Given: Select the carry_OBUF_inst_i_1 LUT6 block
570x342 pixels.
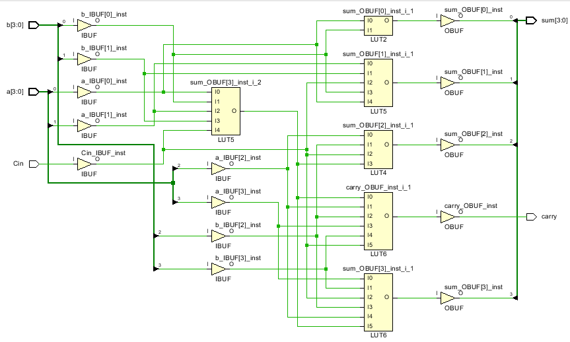Looking at the screenshot, I should pyautogui.click(x=378, y=221).
